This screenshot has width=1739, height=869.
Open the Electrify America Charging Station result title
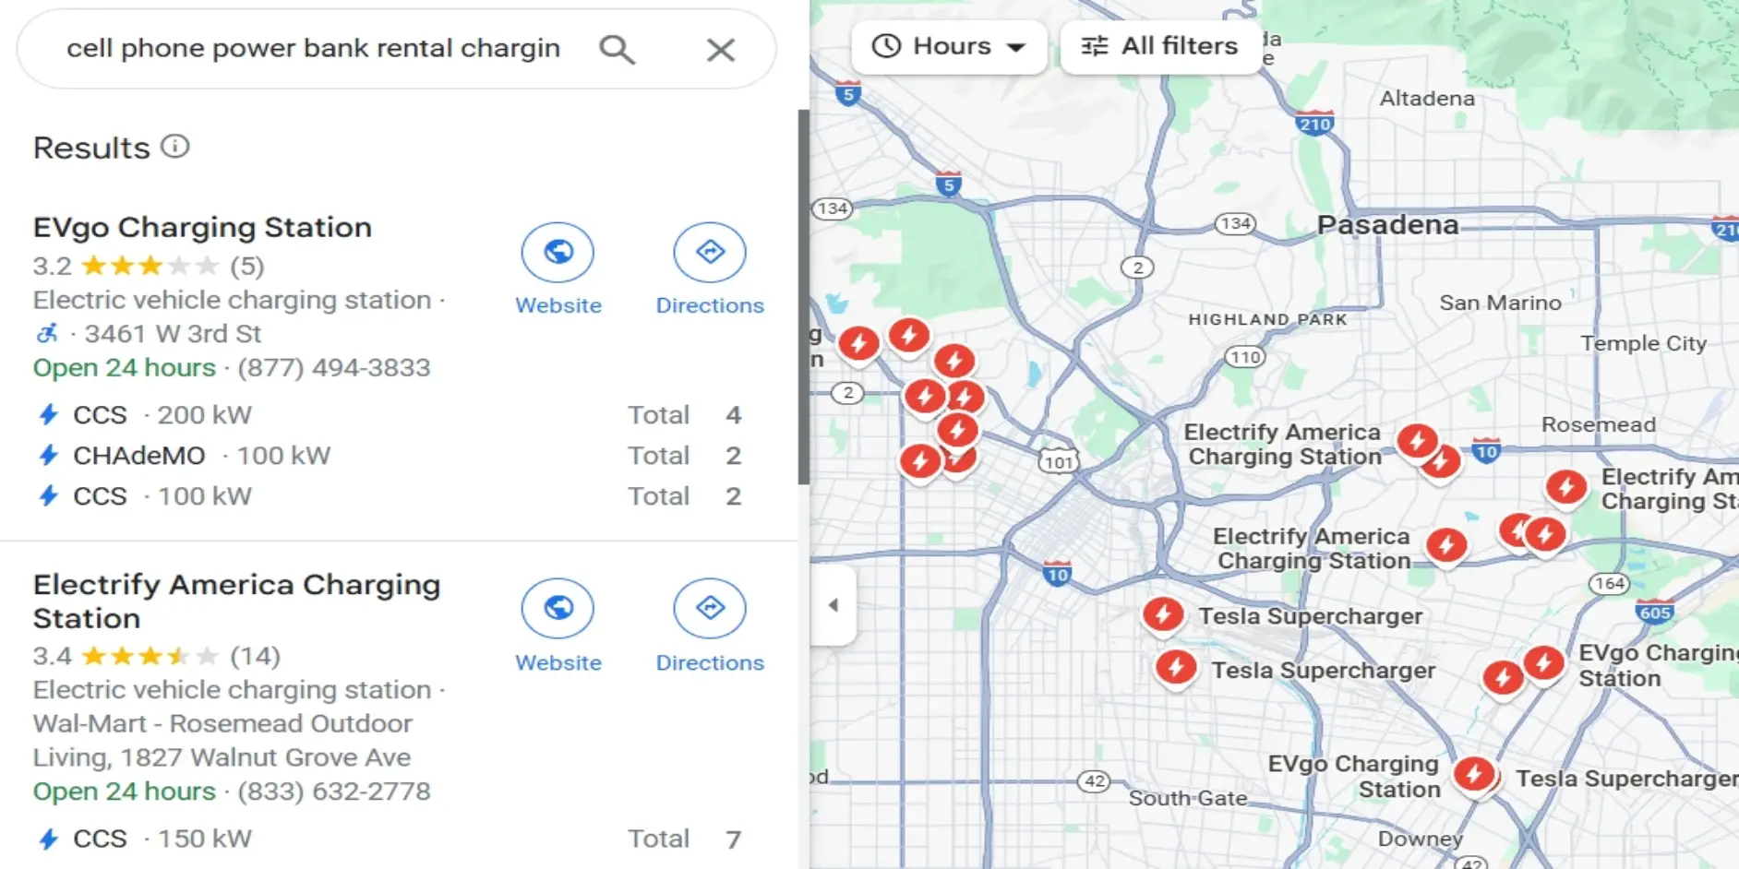coord(236,601)
